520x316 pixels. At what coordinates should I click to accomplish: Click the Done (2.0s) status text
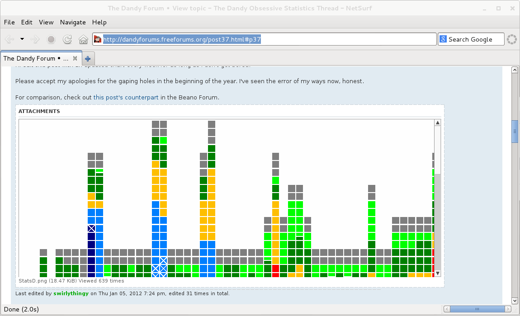pyautogui.click(x=21, y=309)
